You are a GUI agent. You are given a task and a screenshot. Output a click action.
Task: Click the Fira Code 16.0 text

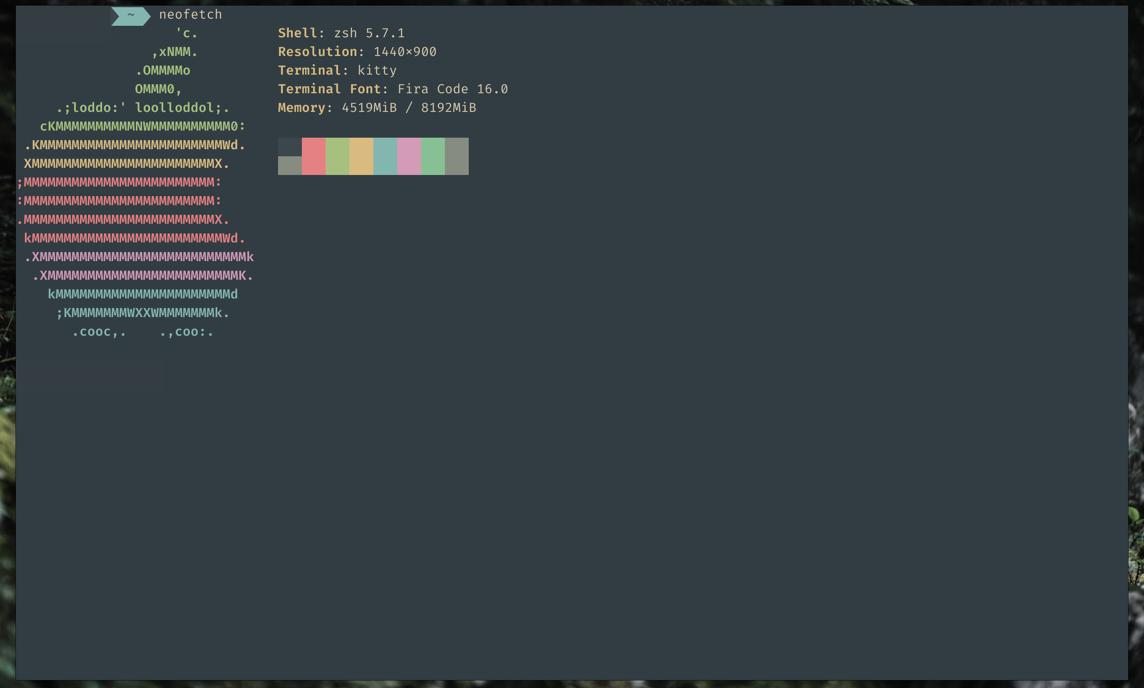click(x=452, y=89)
